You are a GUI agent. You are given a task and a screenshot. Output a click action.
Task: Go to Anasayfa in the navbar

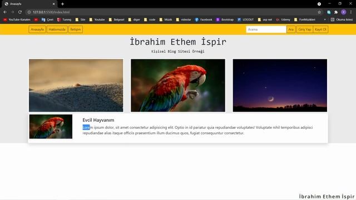37,29
